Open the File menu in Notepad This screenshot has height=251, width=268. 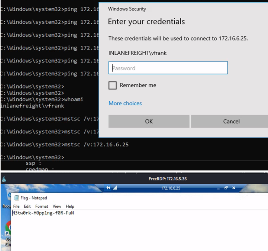tap(16, 206)
